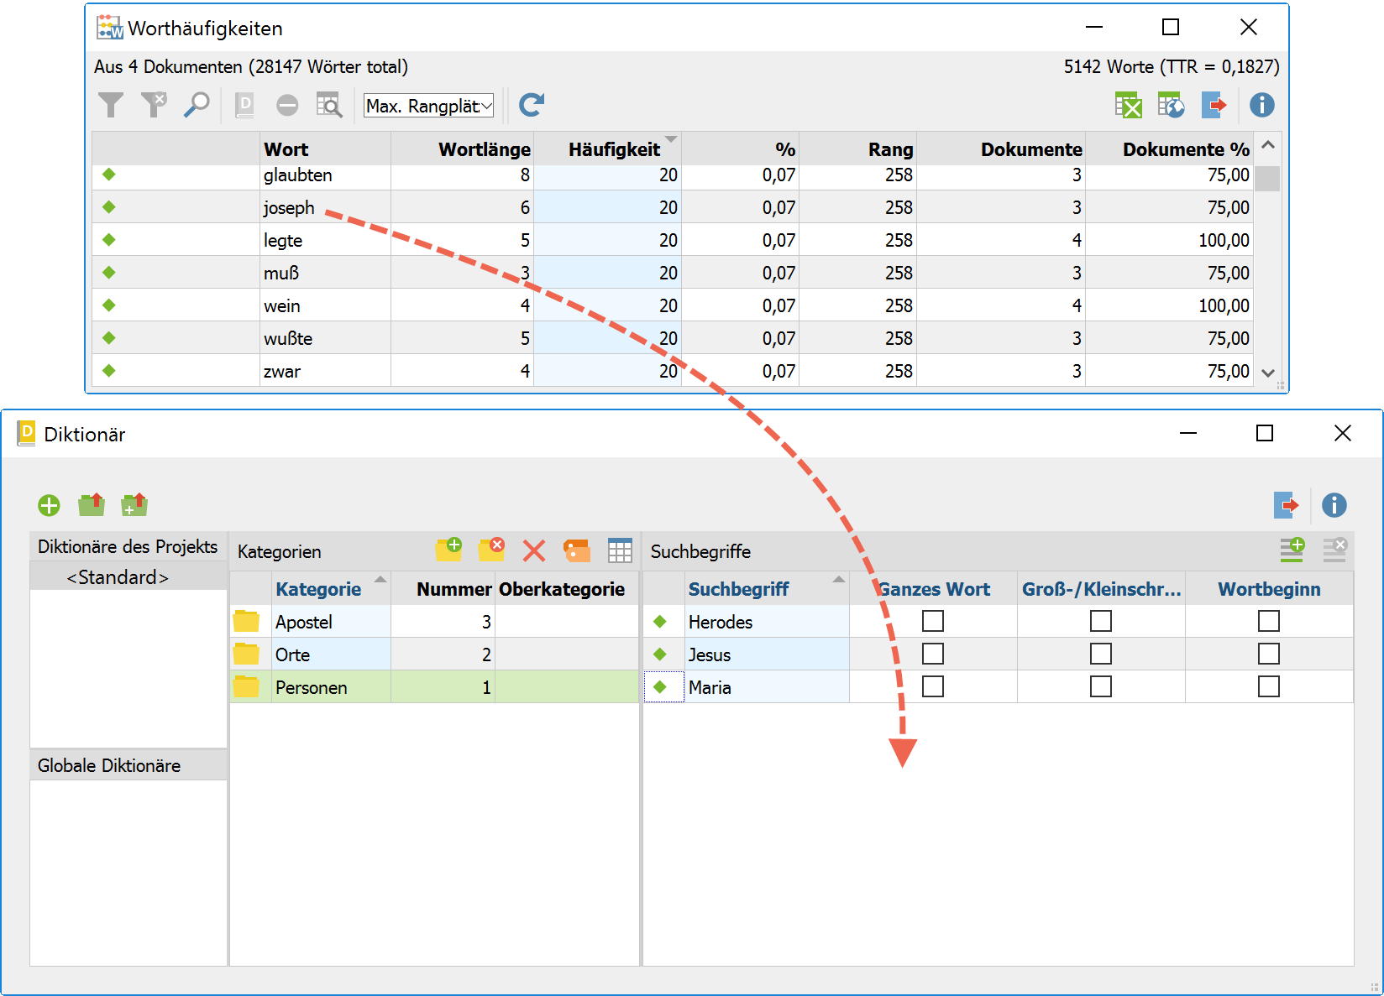Screen dimensions: 1384x996
Task: Toggle Ganzes Wort checkbox for Maria
Action: tap(933, 686)
